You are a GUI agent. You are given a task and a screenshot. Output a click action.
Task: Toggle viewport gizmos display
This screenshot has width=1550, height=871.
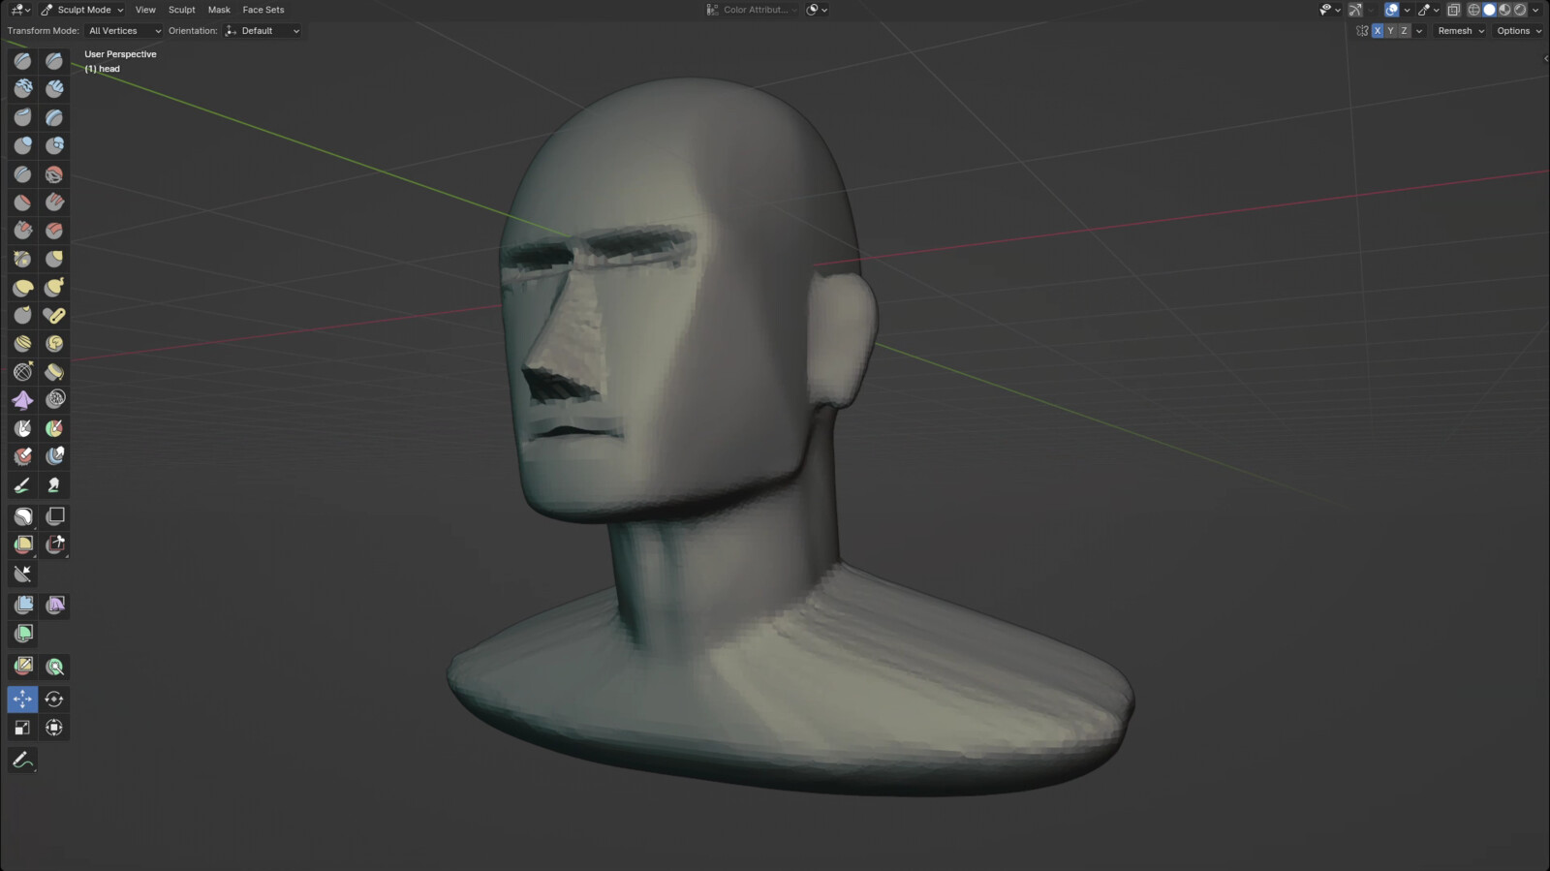pos(1355,10)
